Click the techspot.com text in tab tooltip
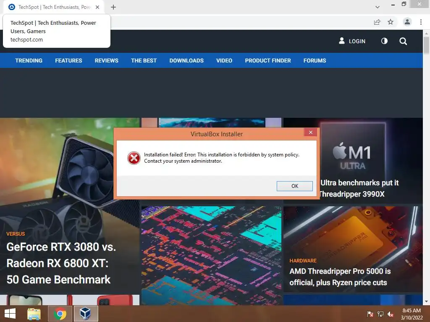 [26, 40]
